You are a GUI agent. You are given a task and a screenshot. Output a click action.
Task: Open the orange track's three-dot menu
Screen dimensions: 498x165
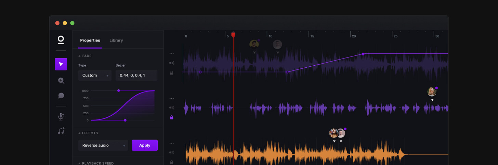point(171,143)
